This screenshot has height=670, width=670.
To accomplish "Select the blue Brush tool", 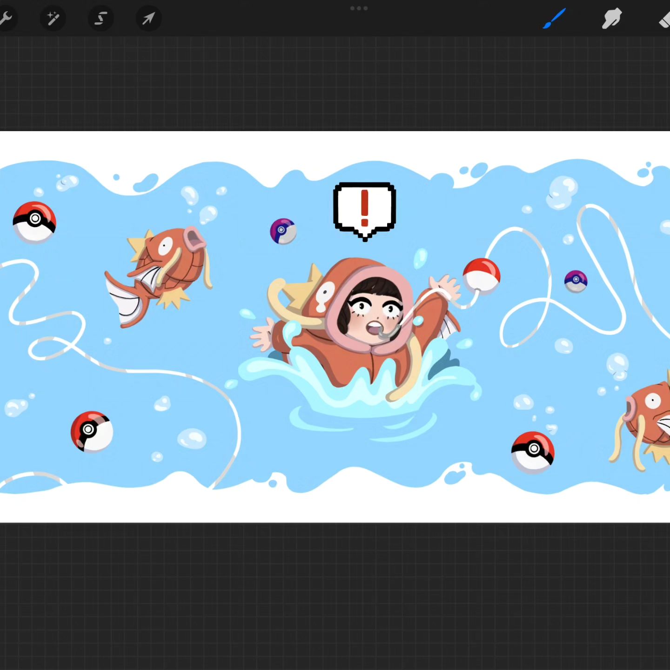I will click(x=554, y=19).
